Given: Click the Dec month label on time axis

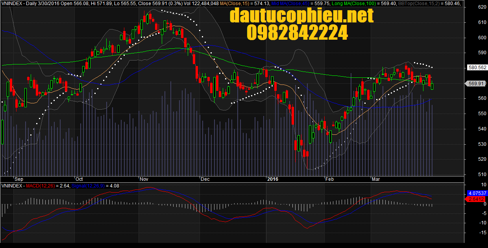Looking at the screenshot, I should pos(205,179).
